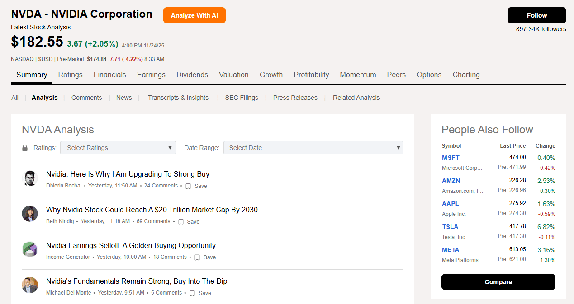Expand the Select Ratings dropdown
The width and height of the screenshot is (574, 304).
[118, 148]
